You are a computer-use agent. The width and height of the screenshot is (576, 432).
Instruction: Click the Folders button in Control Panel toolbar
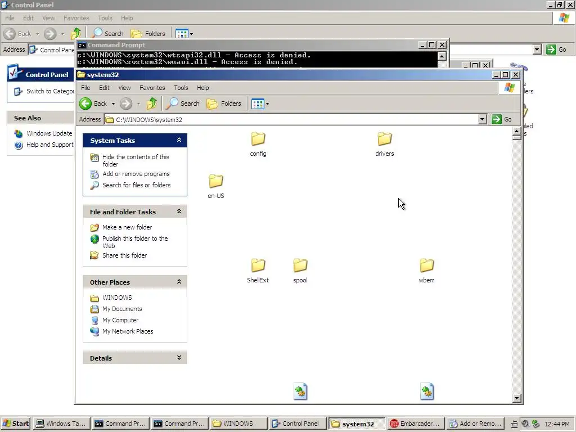tap(148, 33)
